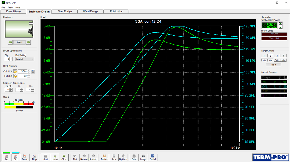Go to next enclosure type arrow
This screenshot has width=290, height=162.
tap(28, 42)
